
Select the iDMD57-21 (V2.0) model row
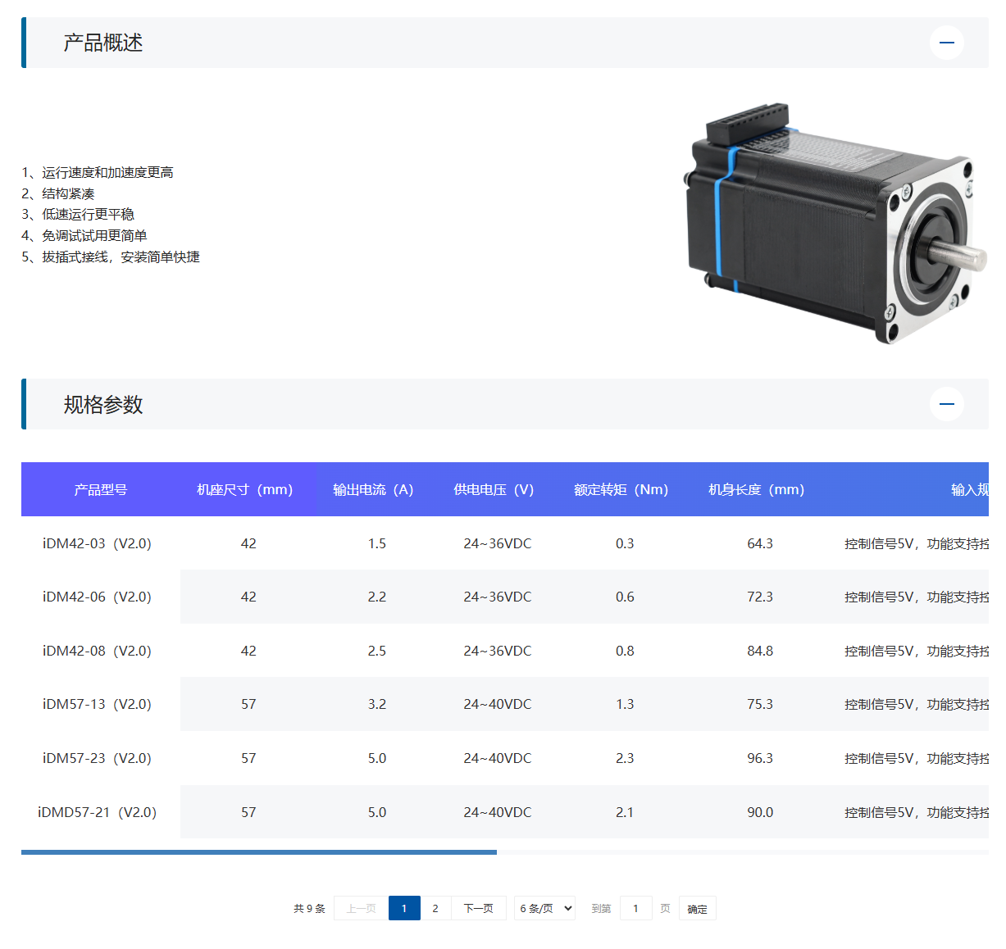97,812
